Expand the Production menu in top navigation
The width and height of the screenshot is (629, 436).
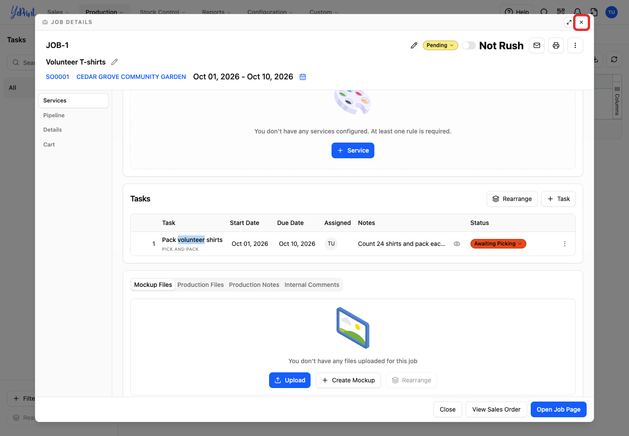[104, 12]
